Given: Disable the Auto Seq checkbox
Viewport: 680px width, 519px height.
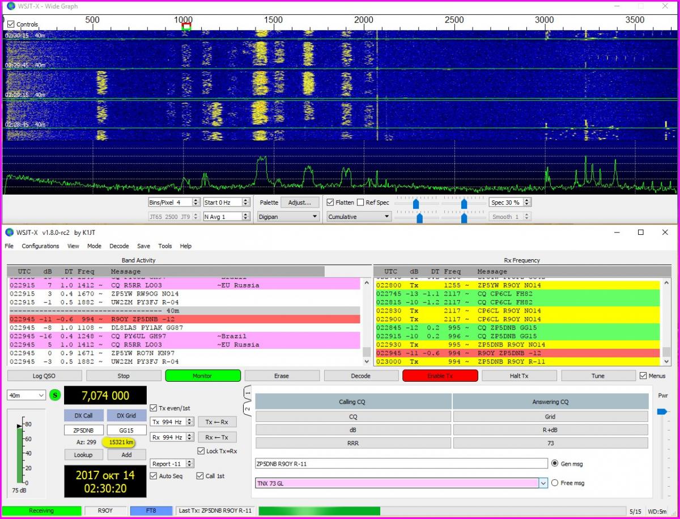Looking at the screenshot, I should click(154, 476).
